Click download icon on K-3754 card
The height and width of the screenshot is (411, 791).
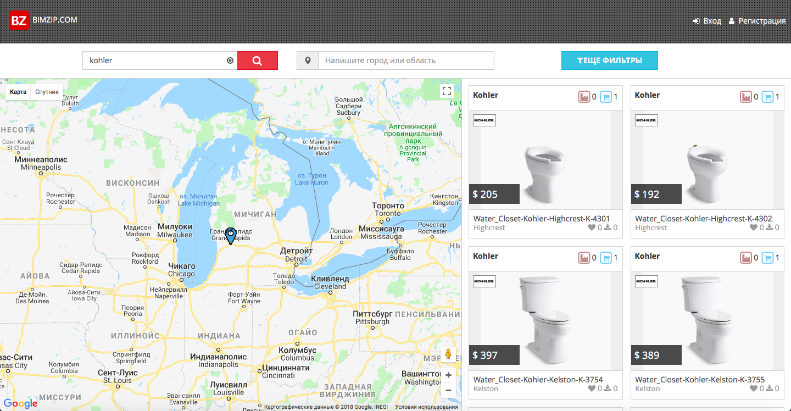point(608,388)
